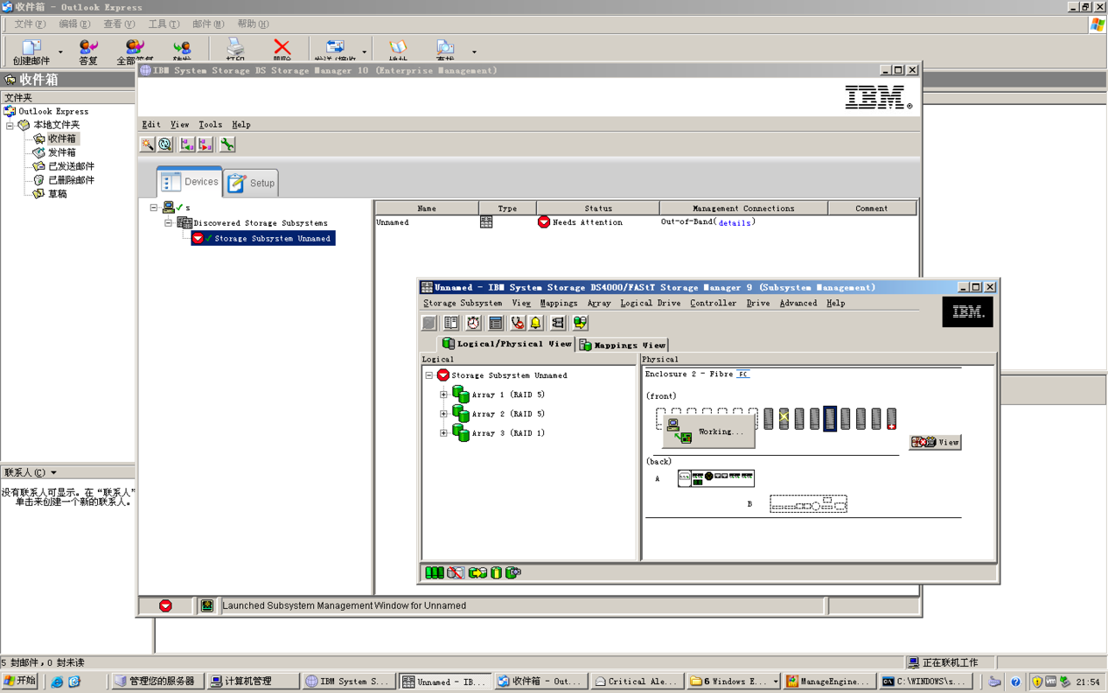This screenshot has height=693, width=1108.
Task: Open the Advanced menu in Subsystem Management
Action: (798, 303)
